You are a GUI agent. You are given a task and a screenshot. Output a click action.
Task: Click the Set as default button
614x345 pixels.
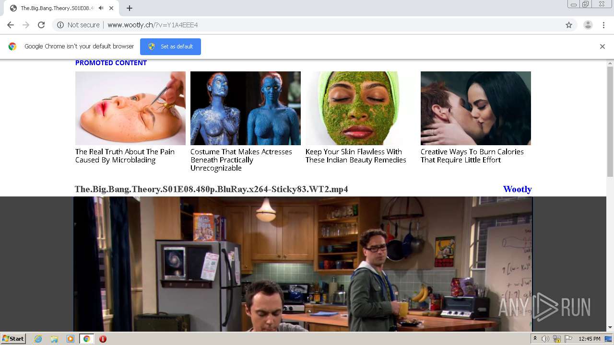pos(170,46)
